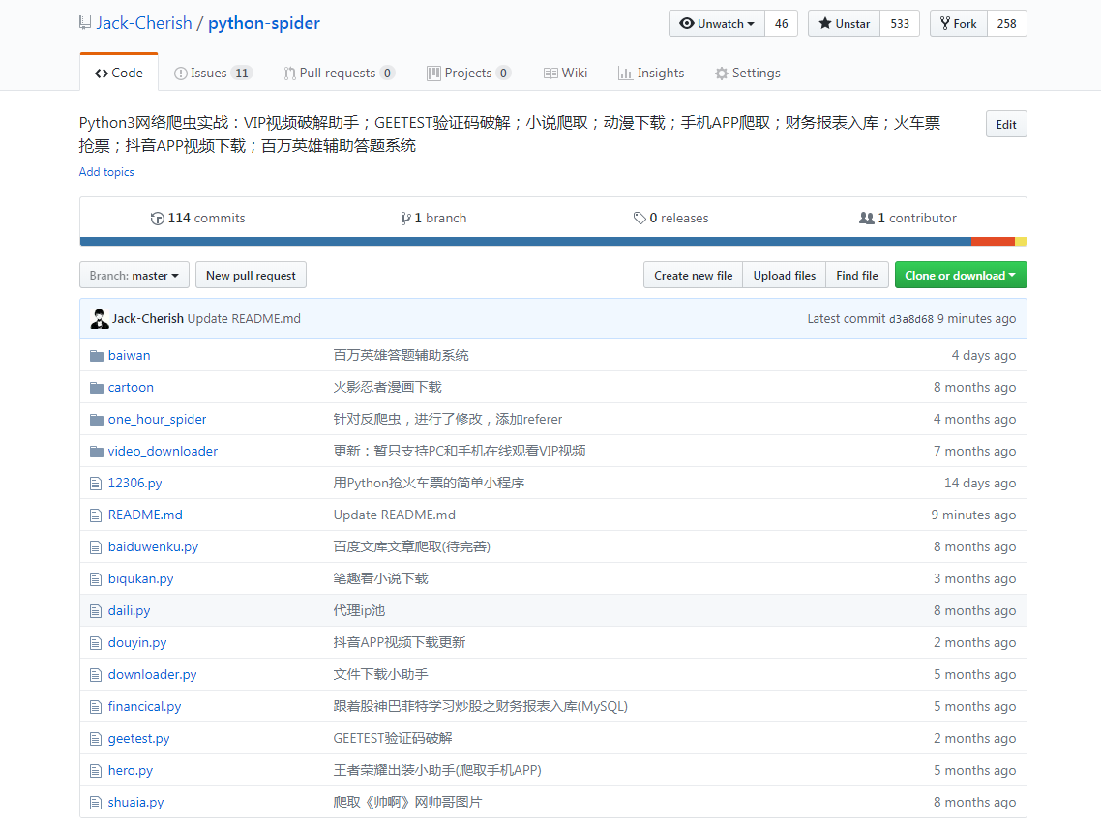Open the douyin.py file link
The width and height of the screenshot is (1101, 824).
pyautogui.click(x=137, y=643)
